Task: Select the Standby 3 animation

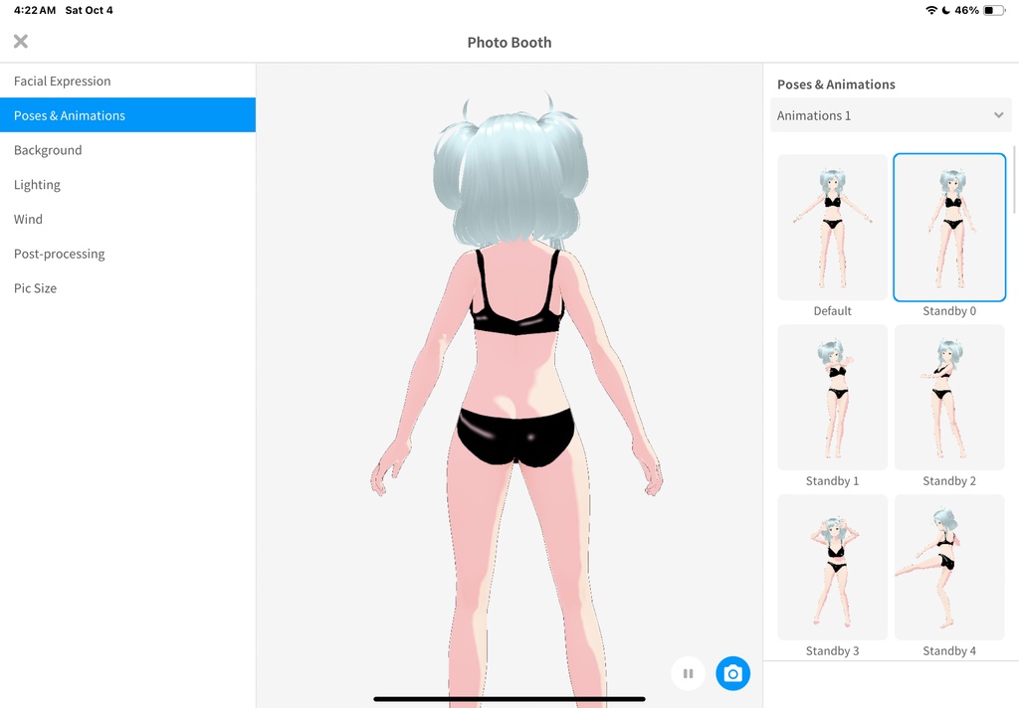Action: click(x=833, y=567)
